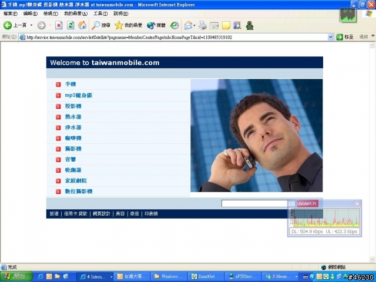Viewport: 376px width, 282px height.
Task: Open the 說明(H) menu
Action: (x=121, y=14)
